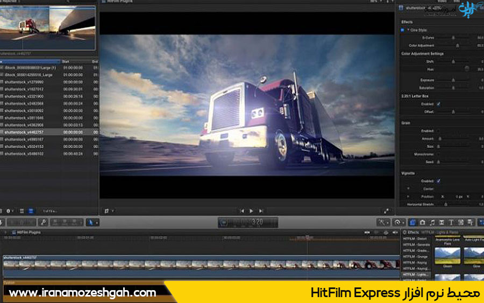The width and height of the screenshot is (484, 303).
Task: Click the timecode display showing 3:20
Action: tap(248, 222)
